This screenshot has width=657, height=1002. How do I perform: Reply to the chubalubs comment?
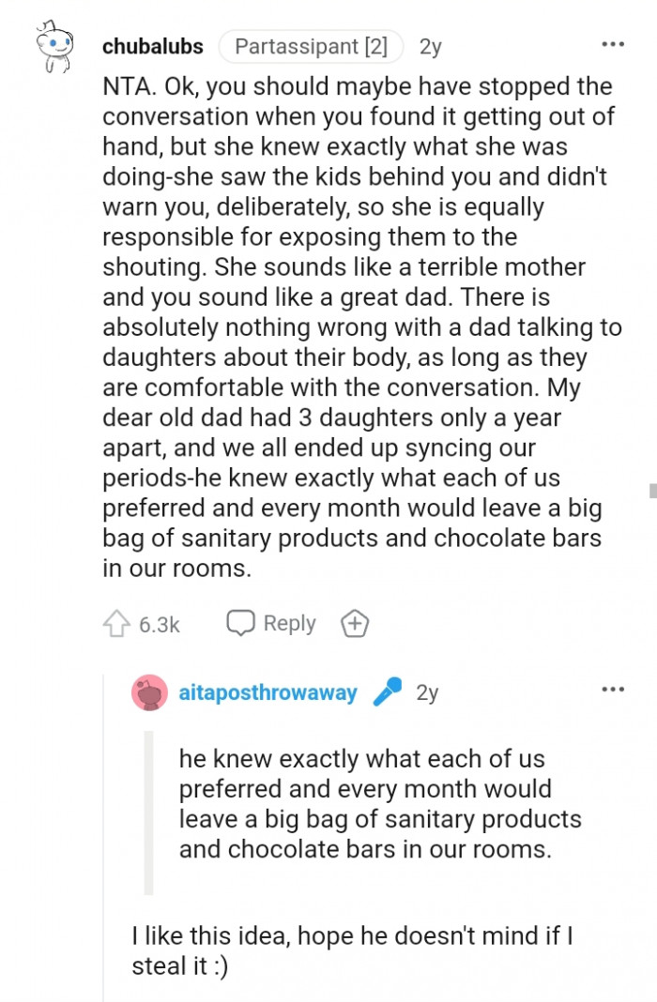coord(271,624)
